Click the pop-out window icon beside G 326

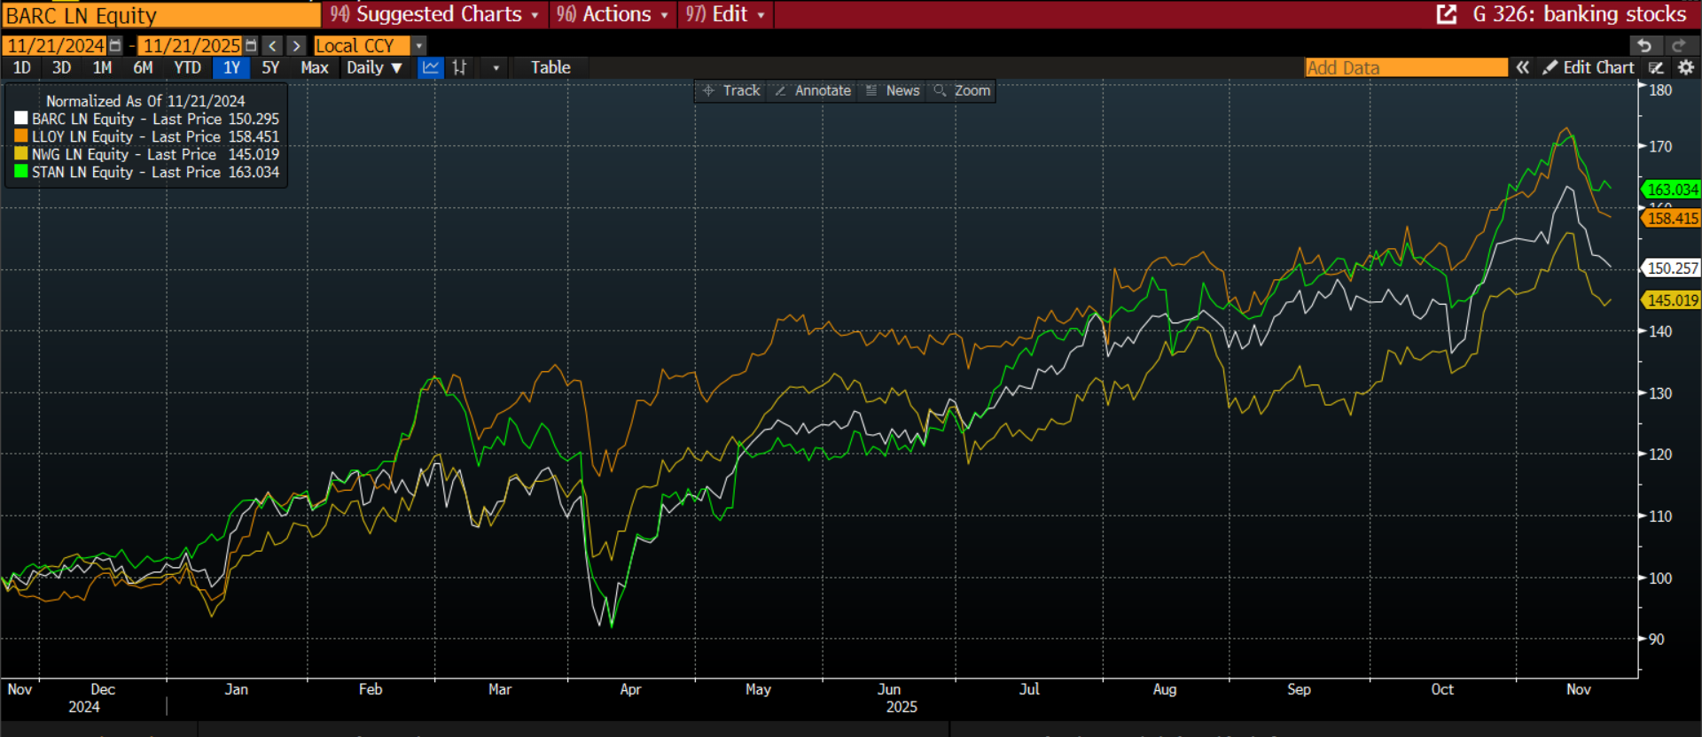(x=1446, y=14)
